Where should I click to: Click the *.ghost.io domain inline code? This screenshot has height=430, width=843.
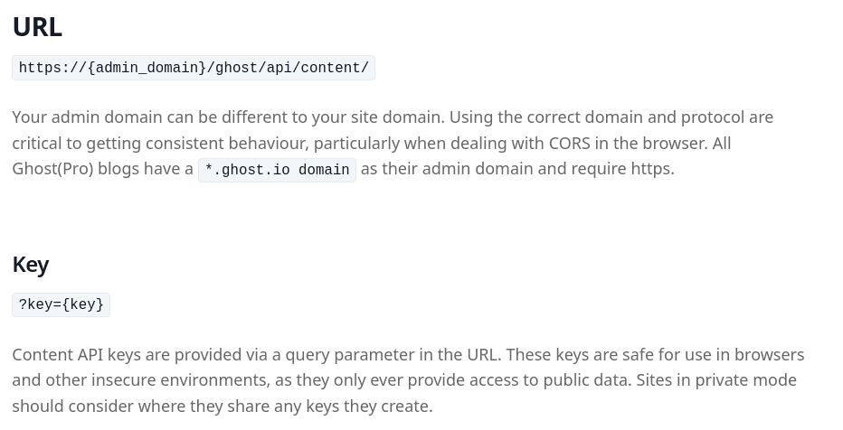pyautogui.click(x=277, y=170)
